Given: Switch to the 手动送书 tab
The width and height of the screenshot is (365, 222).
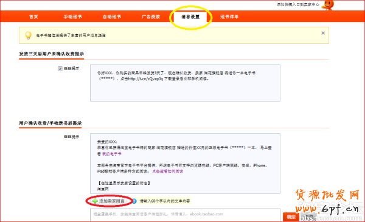Looking at the screenshot, I should 72,17.
